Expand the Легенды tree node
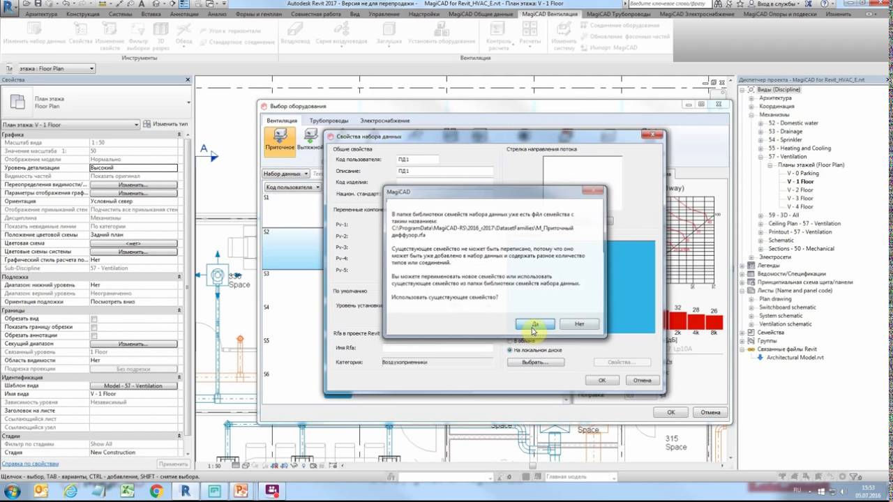893x502 pixels. [x=743, y=266]
